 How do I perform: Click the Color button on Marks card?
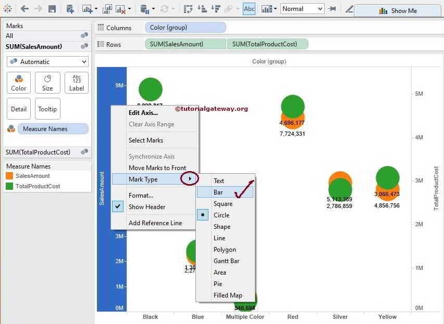coord(19,83)
